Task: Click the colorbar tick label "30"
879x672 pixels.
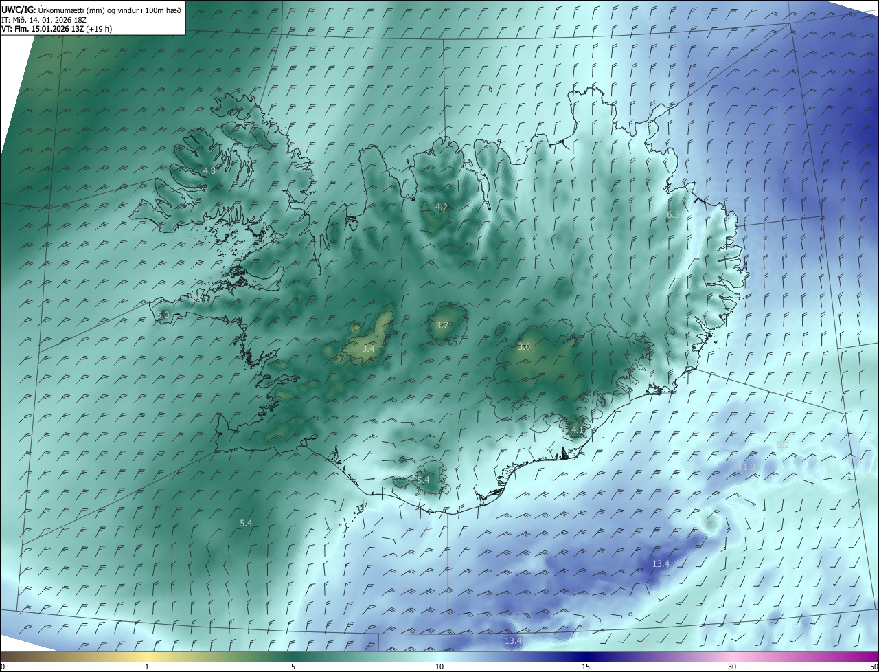Action: pyautogui.click(x=732, y=667)
